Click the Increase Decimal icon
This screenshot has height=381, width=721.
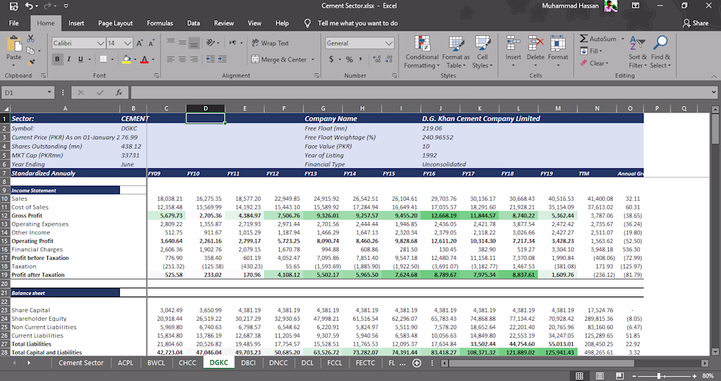click(376, 59)
